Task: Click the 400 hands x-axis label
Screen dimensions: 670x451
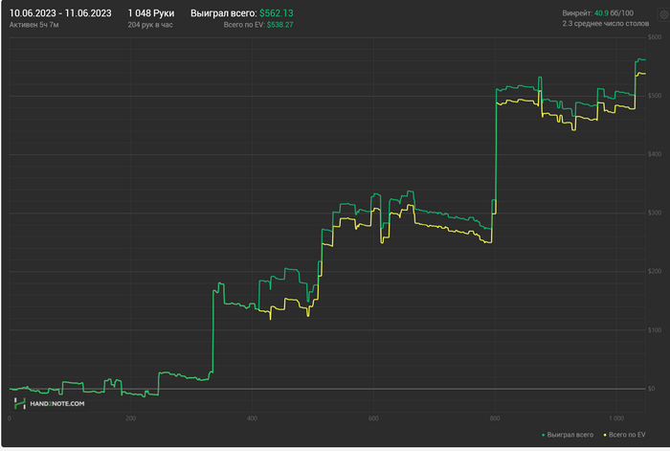Action: (252, 418)
